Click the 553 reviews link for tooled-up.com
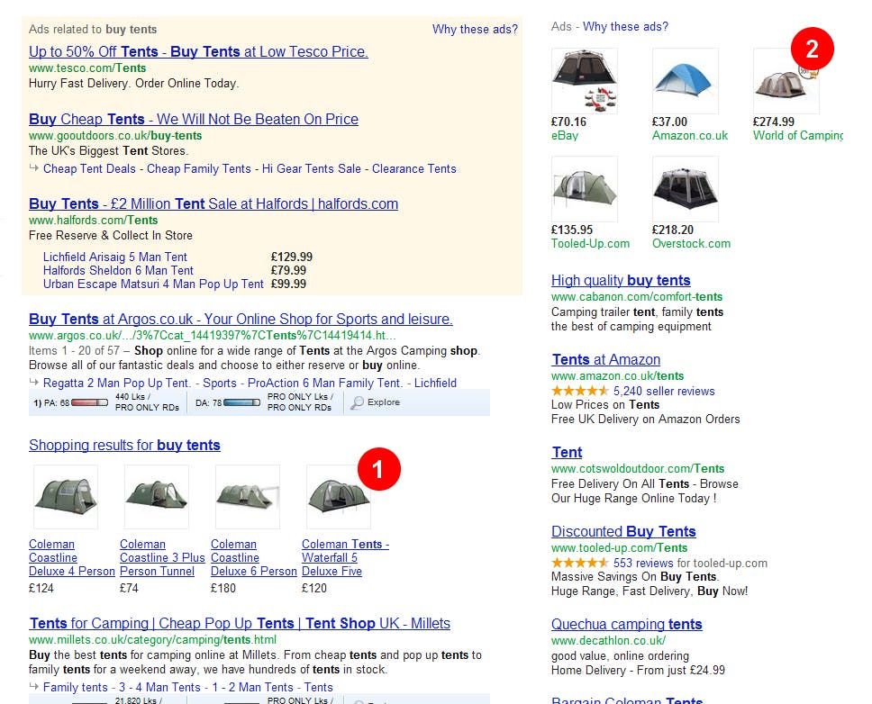 (644, 563)
